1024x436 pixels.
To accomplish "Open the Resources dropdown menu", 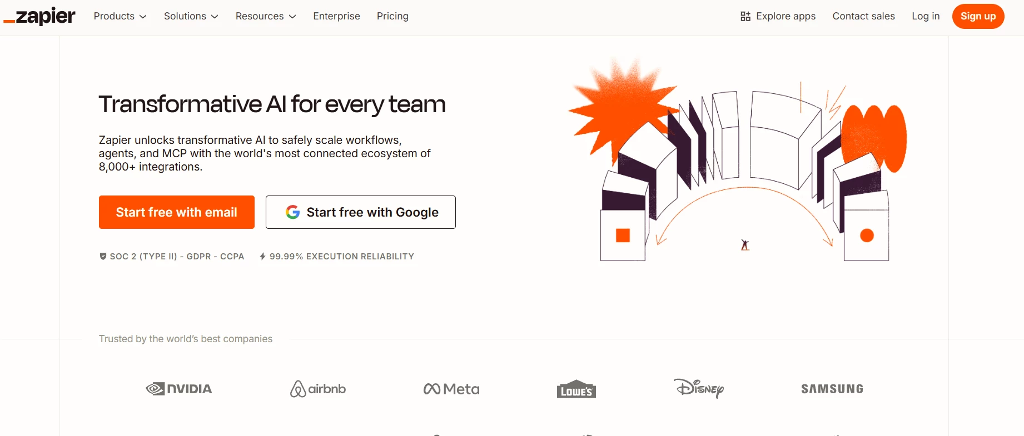I will click(266, 16).
